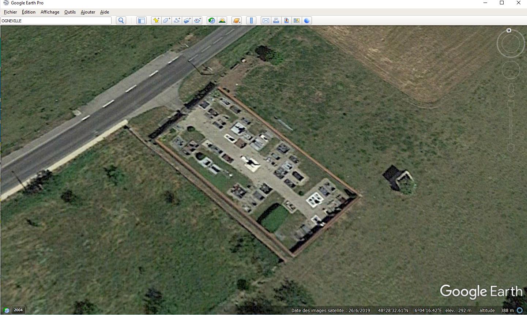The height and width of the screenshot is (315, 527).
Task: Select the Add Polygon tool
Action: pos(166,20)
